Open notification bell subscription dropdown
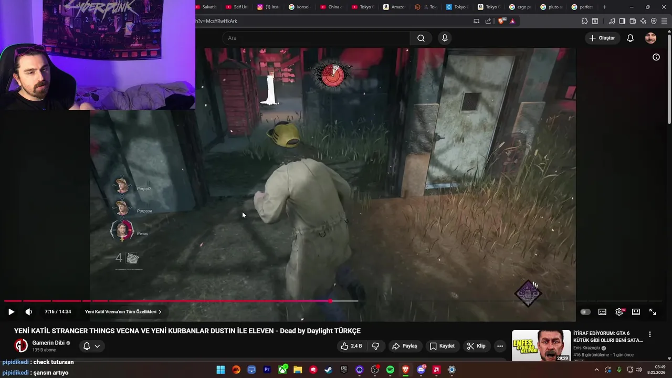Viewport: 672px width, 378px height. tap(91, 346)
